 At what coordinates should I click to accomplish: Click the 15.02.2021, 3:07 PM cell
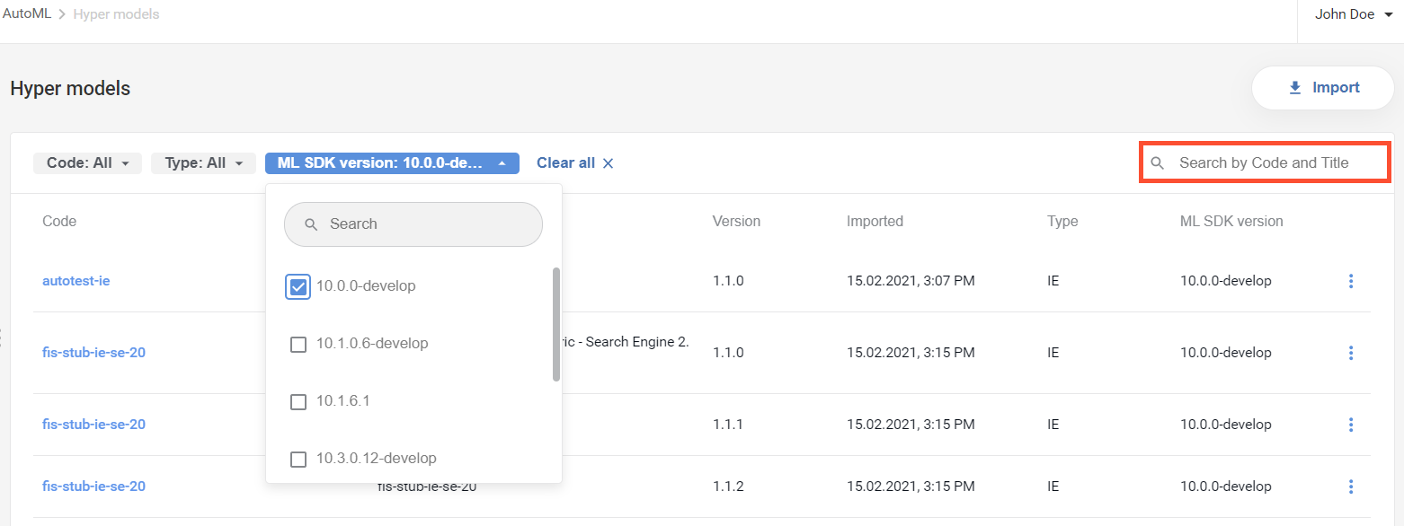coord(911,281)
